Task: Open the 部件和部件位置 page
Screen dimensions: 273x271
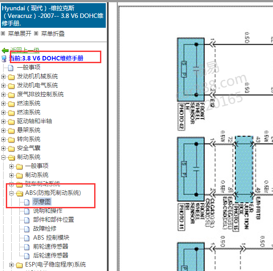Action: pyautogui.click(x=53, y=219)
